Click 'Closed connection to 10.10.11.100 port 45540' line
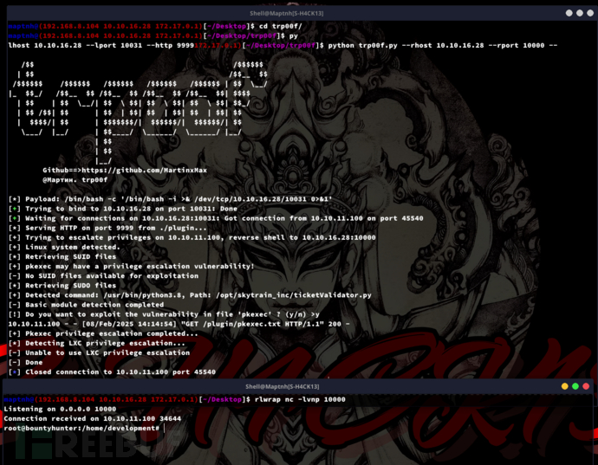Screen dimensions: 598x465 tap(112, 372)
